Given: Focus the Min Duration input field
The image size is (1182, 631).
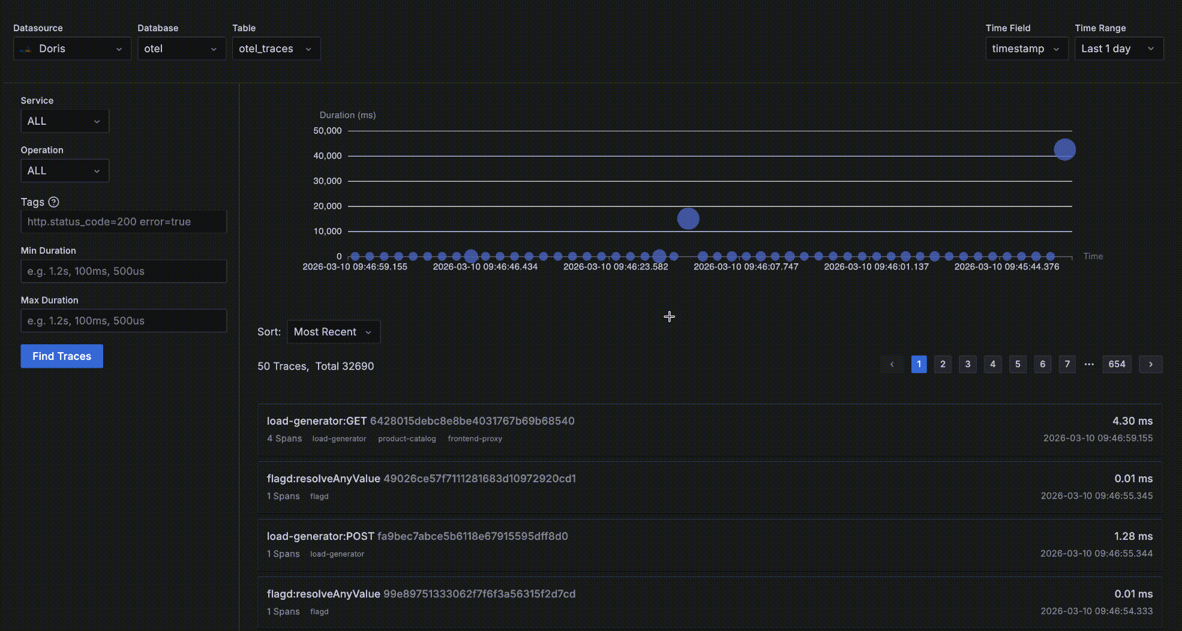Looking at the screenshot, I should tap(124, 271).
